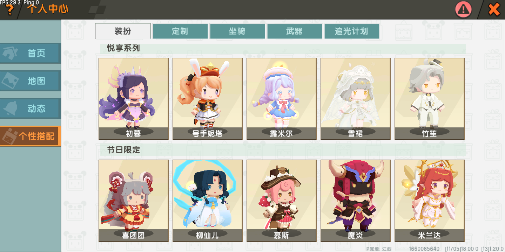The image size is (505, 252).
Task: Switch to the 定制 tab
Action: point(180,31)
